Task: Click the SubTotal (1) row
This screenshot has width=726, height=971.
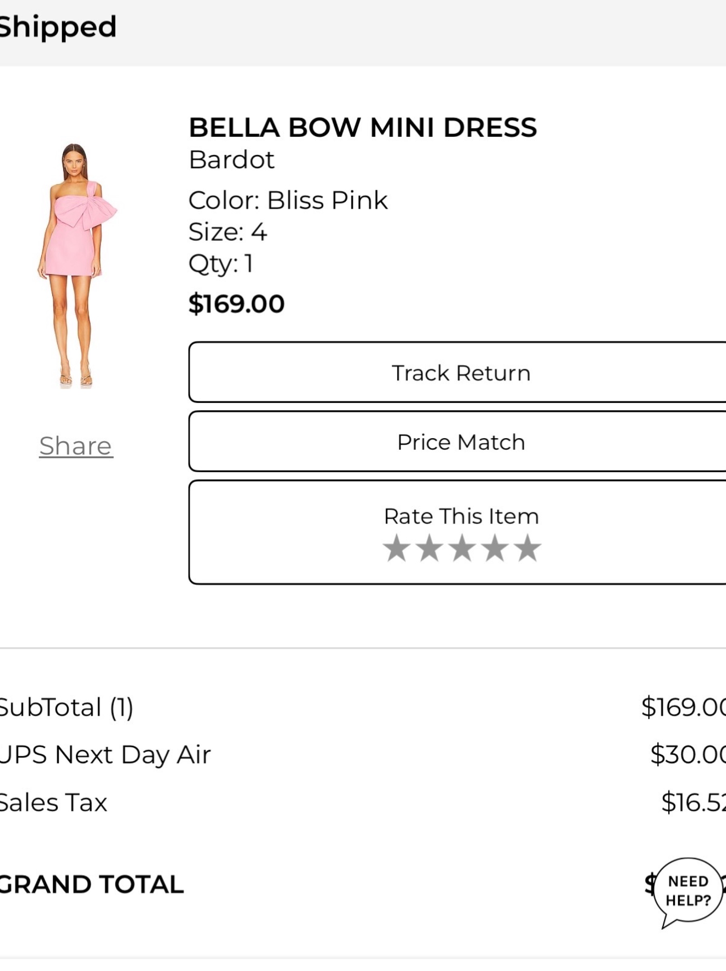Action: [x=363, y=707]
